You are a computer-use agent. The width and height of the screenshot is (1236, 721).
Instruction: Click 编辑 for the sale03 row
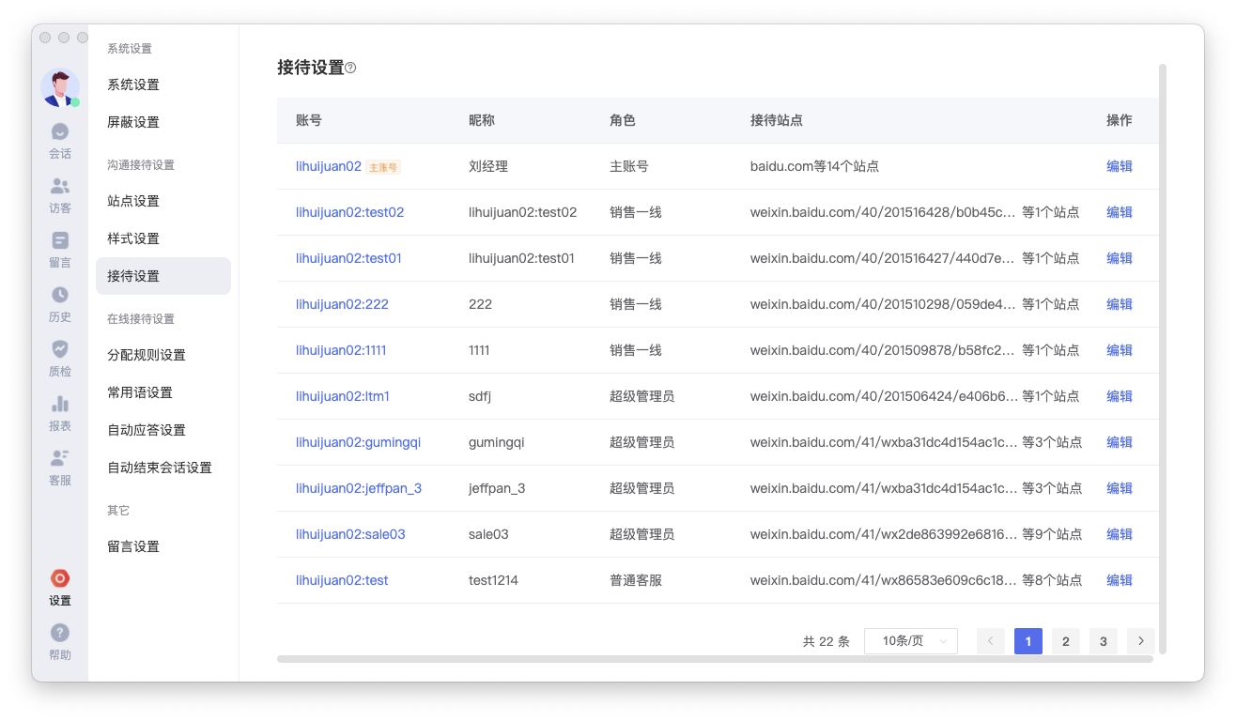[x=1120, y=534]
